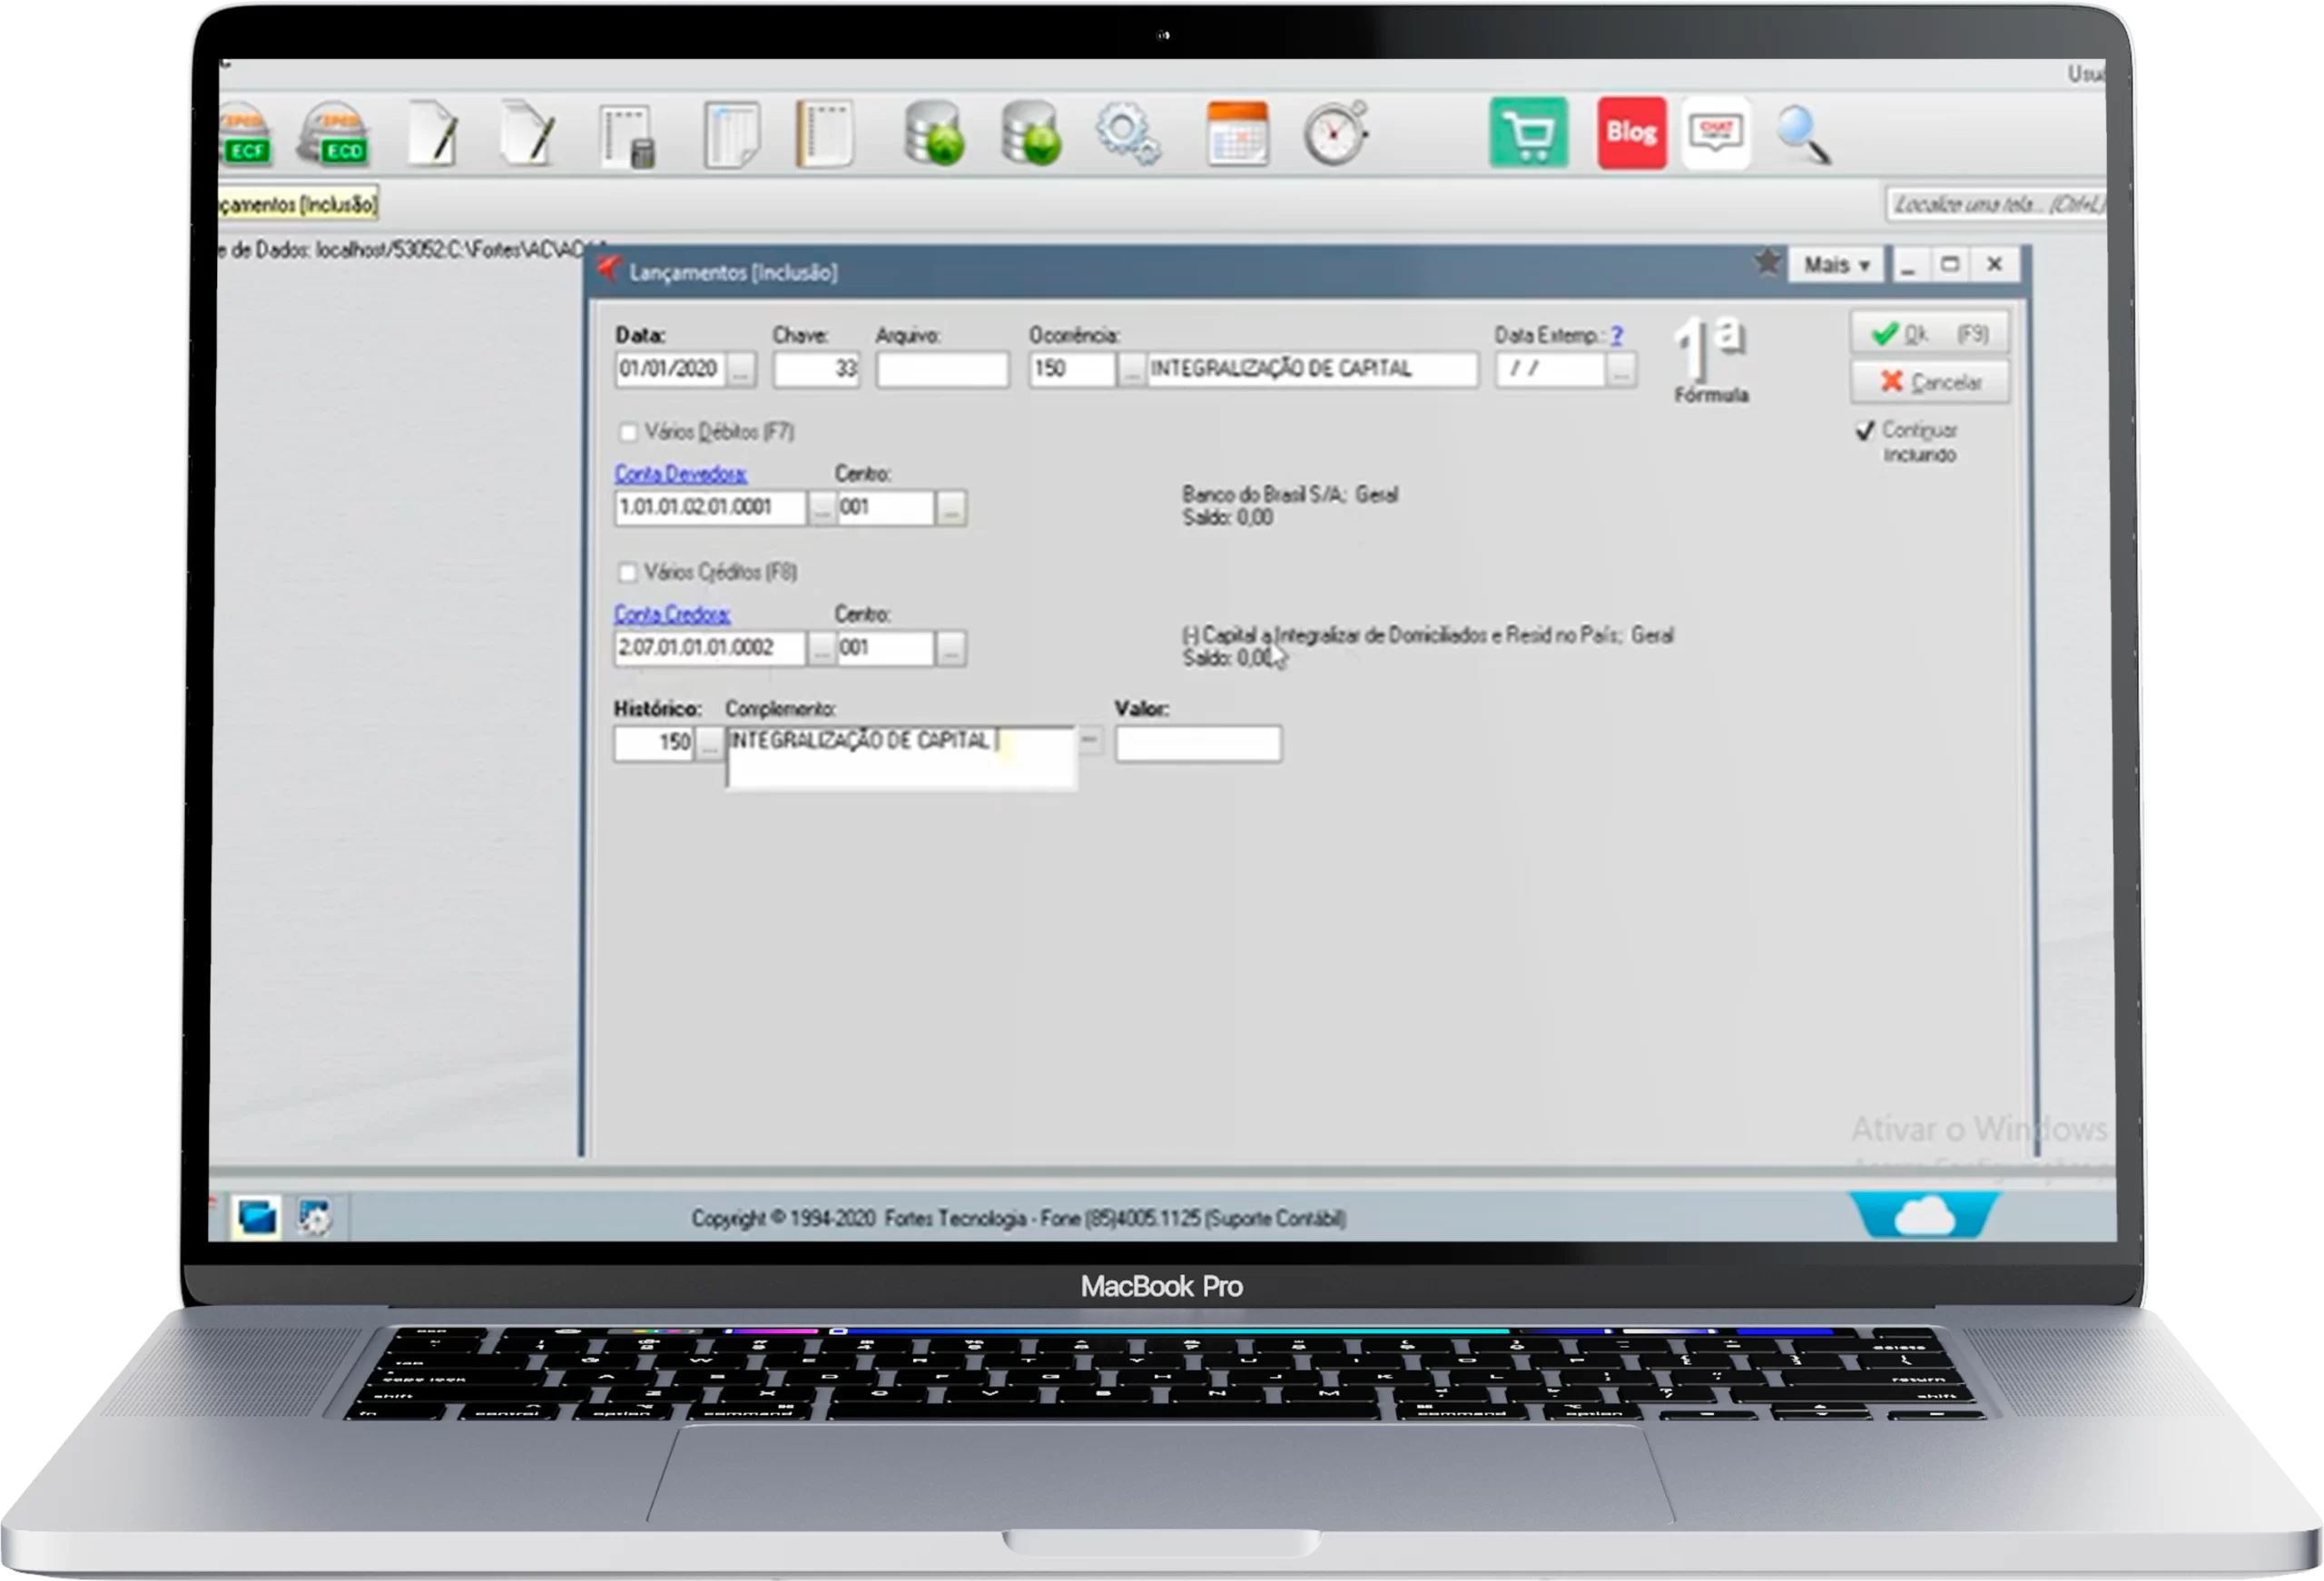Open the gears settings toolbar icon
The height and width of the screenshot is (1581, 2324).
point(1127,134)
